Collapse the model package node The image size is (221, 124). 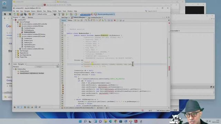[18, 36]
